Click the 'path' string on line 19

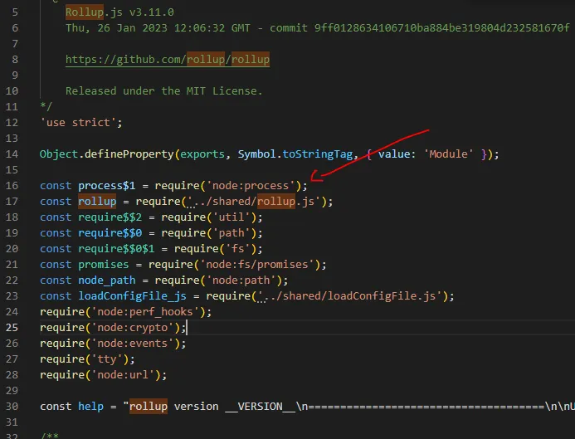point(231,233)
